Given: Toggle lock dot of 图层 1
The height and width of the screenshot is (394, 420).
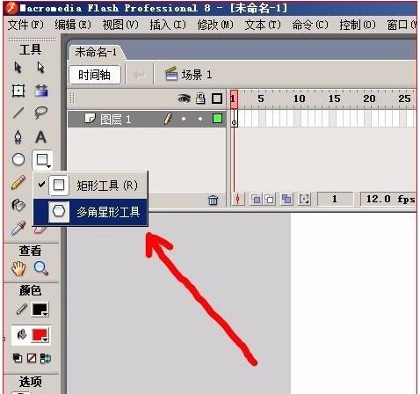Looking at the screenshot, I should (200, 119).
